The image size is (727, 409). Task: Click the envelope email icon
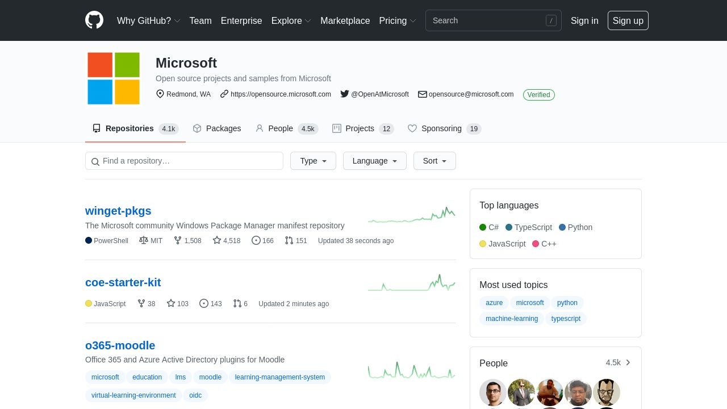point(423,94)
